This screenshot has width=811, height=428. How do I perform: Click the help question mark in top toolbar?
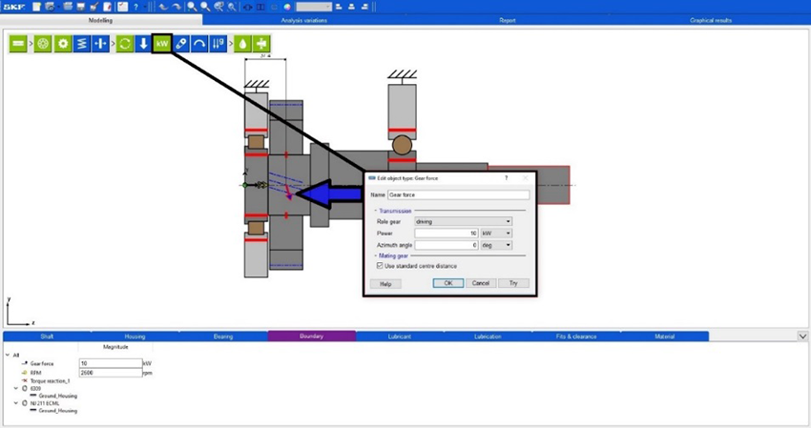tap(136, 7)
